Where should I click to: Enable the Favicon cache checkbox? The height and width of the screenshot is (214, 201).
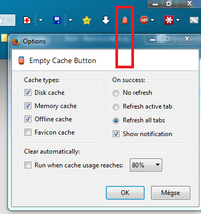click(28, 132)
